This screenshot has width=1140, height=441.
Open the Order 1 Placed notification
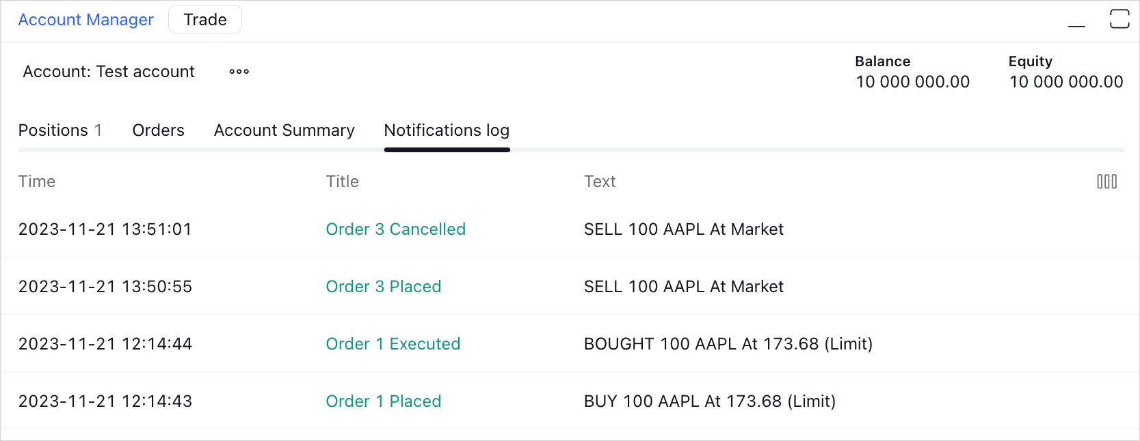384,401
